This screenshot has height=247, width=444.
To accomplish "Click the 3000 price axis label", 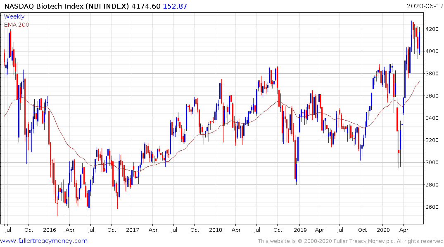I will tap(432, 163).
